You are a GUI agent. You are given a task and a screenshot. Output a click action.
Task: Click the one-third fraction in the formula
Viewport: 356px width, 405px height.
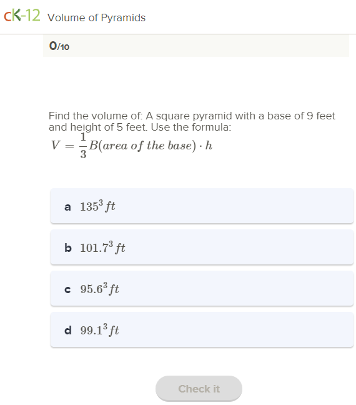click(x=83, y=146)
